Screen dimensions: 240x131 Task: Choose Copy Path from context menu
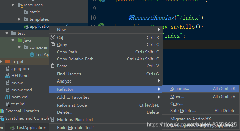coord(106,52)
